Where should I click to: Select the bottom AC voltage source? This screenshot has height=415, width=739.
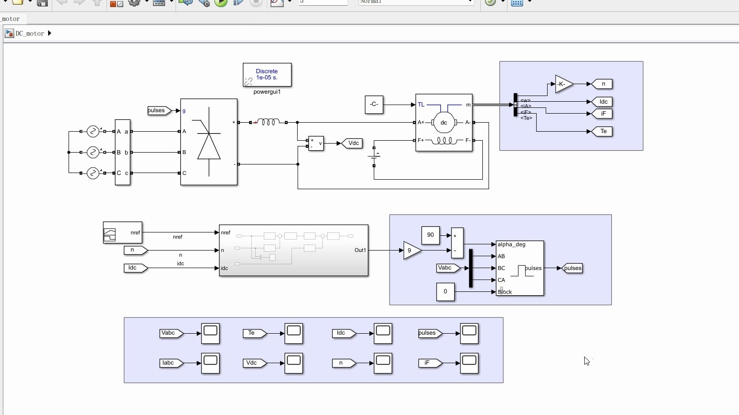(x=93, y=173)
